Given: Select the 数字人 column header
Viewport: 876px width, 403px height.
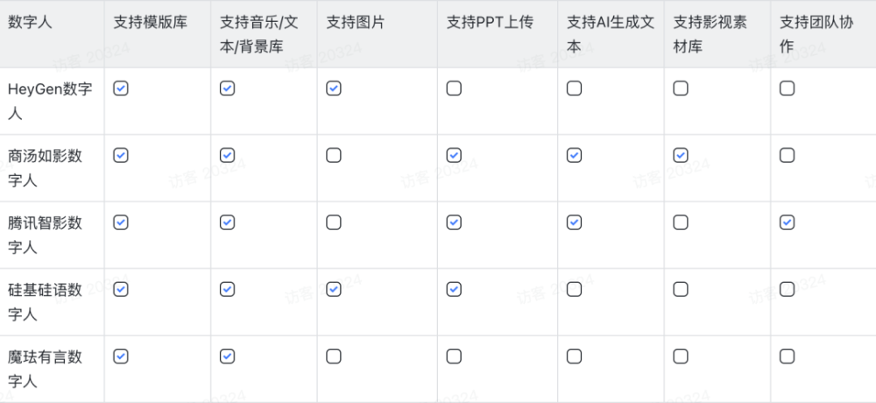Looking at the screenshot, I should pyautogui.click(x=52, y=34).
